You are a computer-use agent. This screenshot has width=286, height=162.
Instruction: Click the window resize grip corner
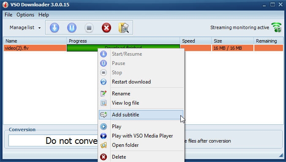pyautogui.click(x=281, y=155)
